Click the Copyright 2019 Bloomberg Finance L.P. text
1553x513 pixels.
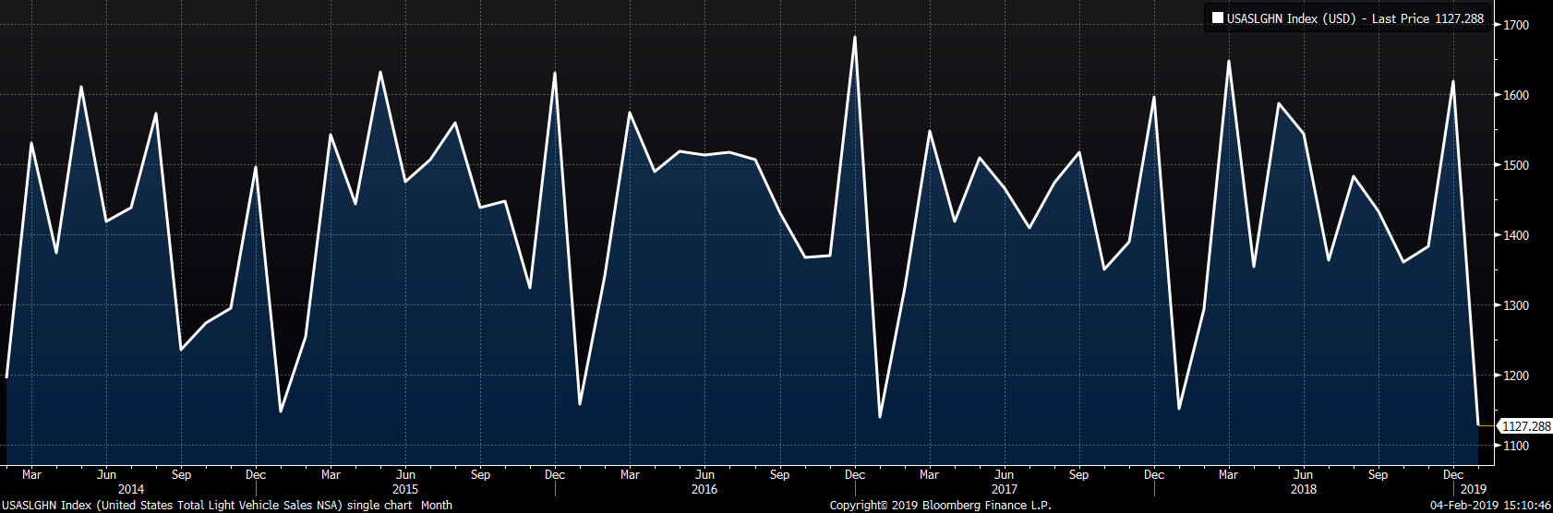940,506
